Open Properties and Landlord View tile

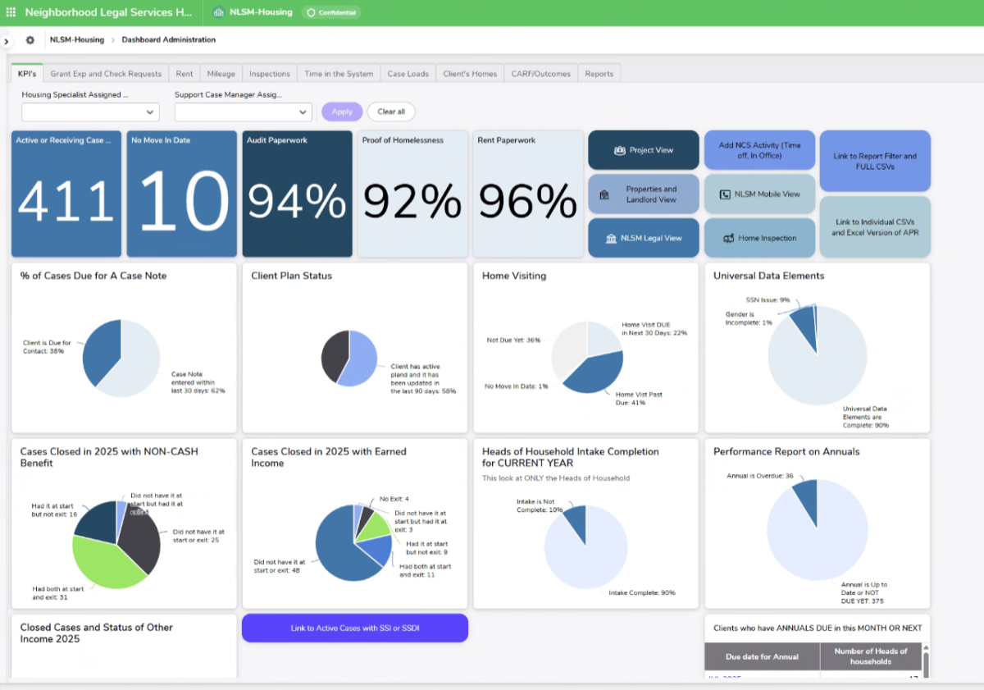(644, 194)
